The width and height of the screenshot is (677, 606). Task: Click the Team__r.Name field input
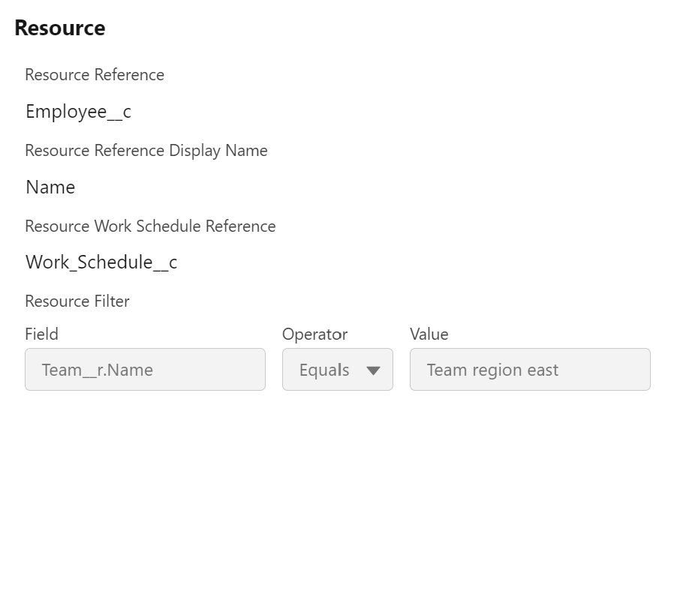tap(145, 370)
